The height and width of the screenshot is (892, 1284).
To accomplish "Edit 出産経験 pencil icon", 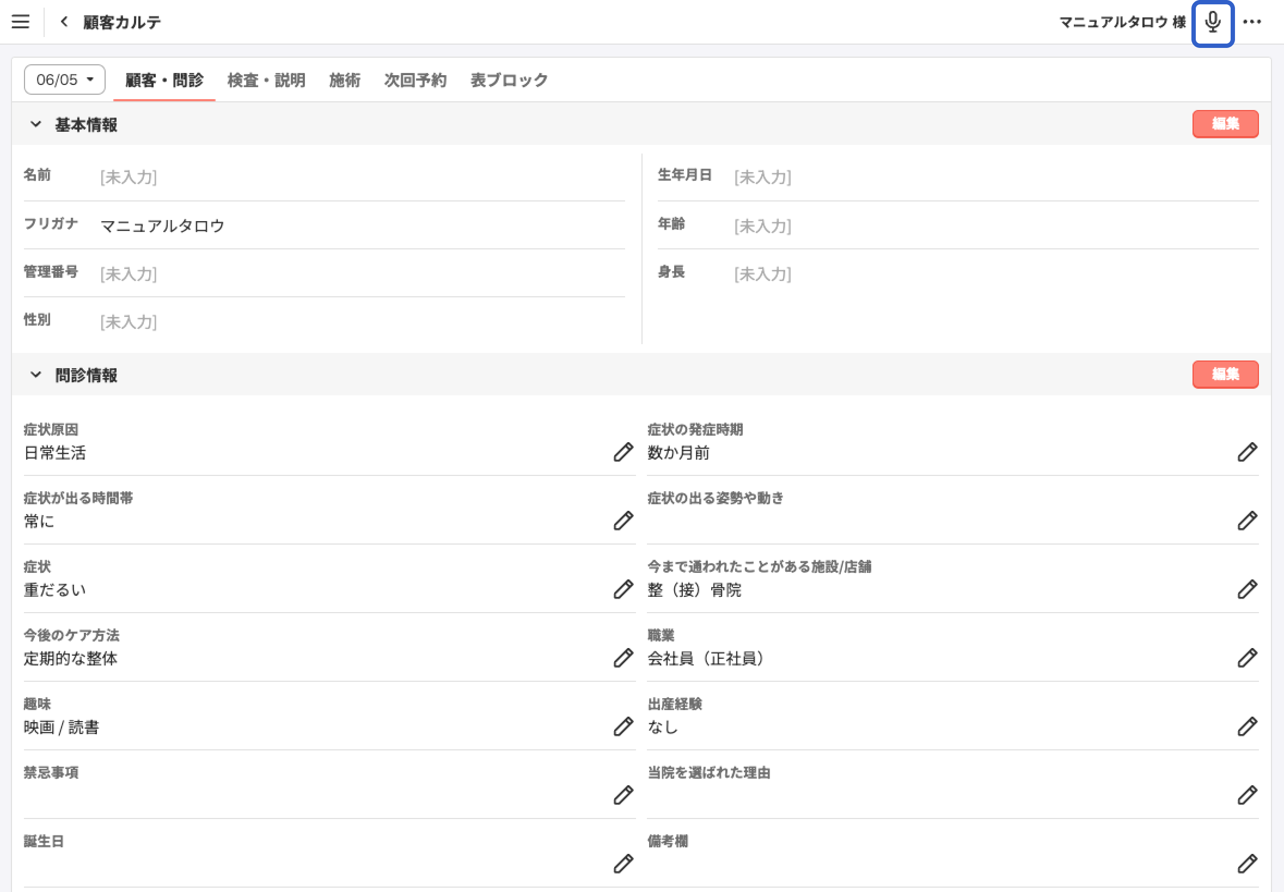I will [1247, 726].
